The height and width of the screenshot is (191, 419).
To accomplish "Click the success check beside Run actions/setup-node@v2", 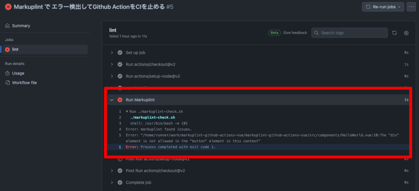I will pos(120,76).
